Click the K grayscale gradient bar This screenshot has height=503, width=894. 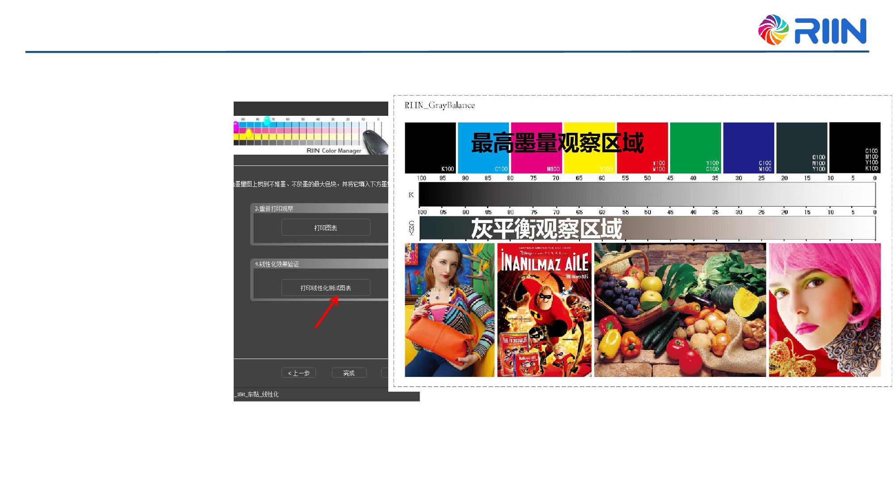pos(646,195)
